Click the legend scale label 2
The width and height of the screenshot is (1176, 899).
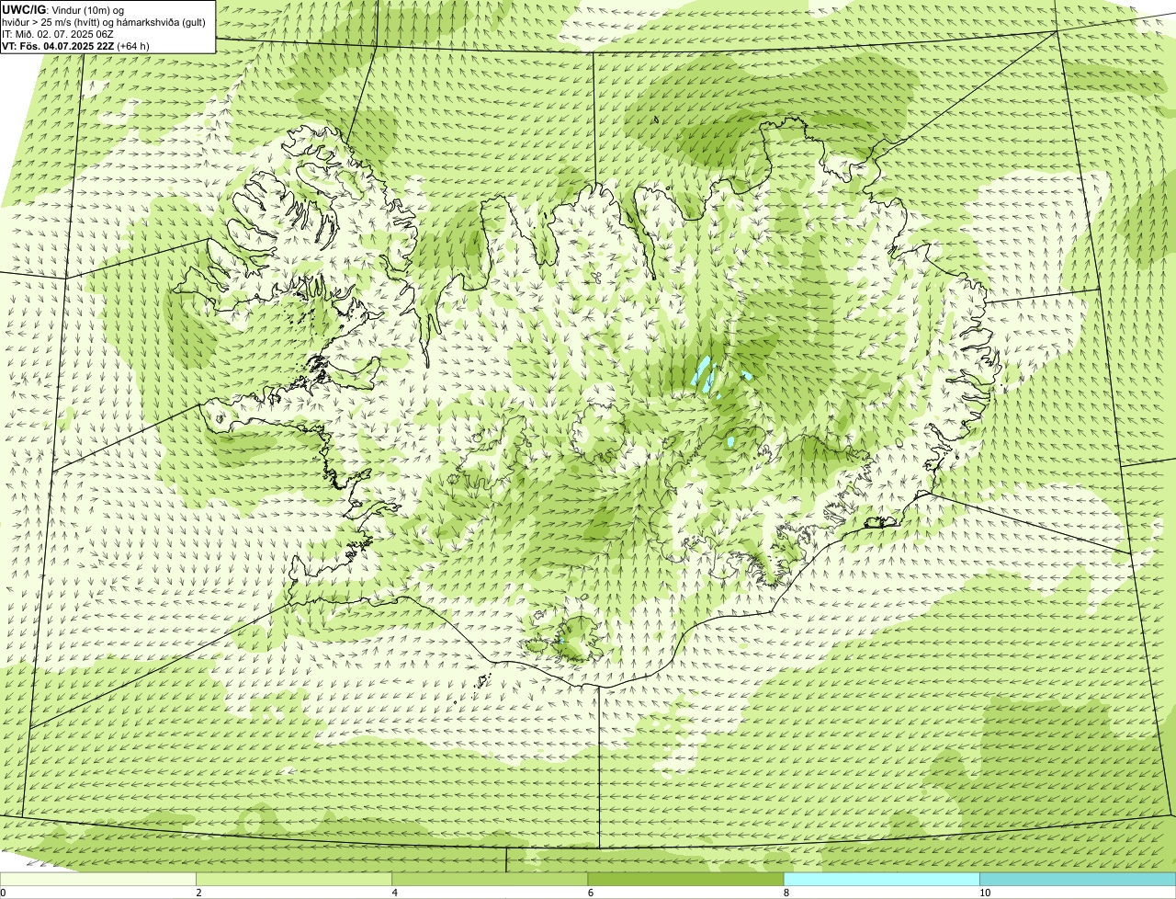(199, 893)
